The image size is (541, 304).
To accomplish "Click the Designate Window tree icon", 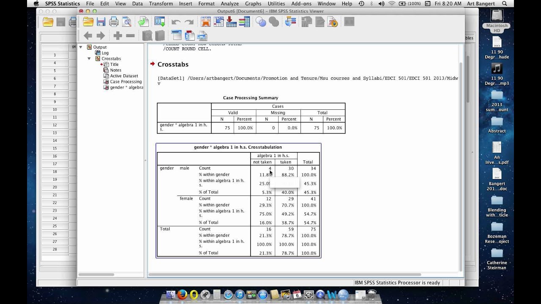I will (291, 22).
